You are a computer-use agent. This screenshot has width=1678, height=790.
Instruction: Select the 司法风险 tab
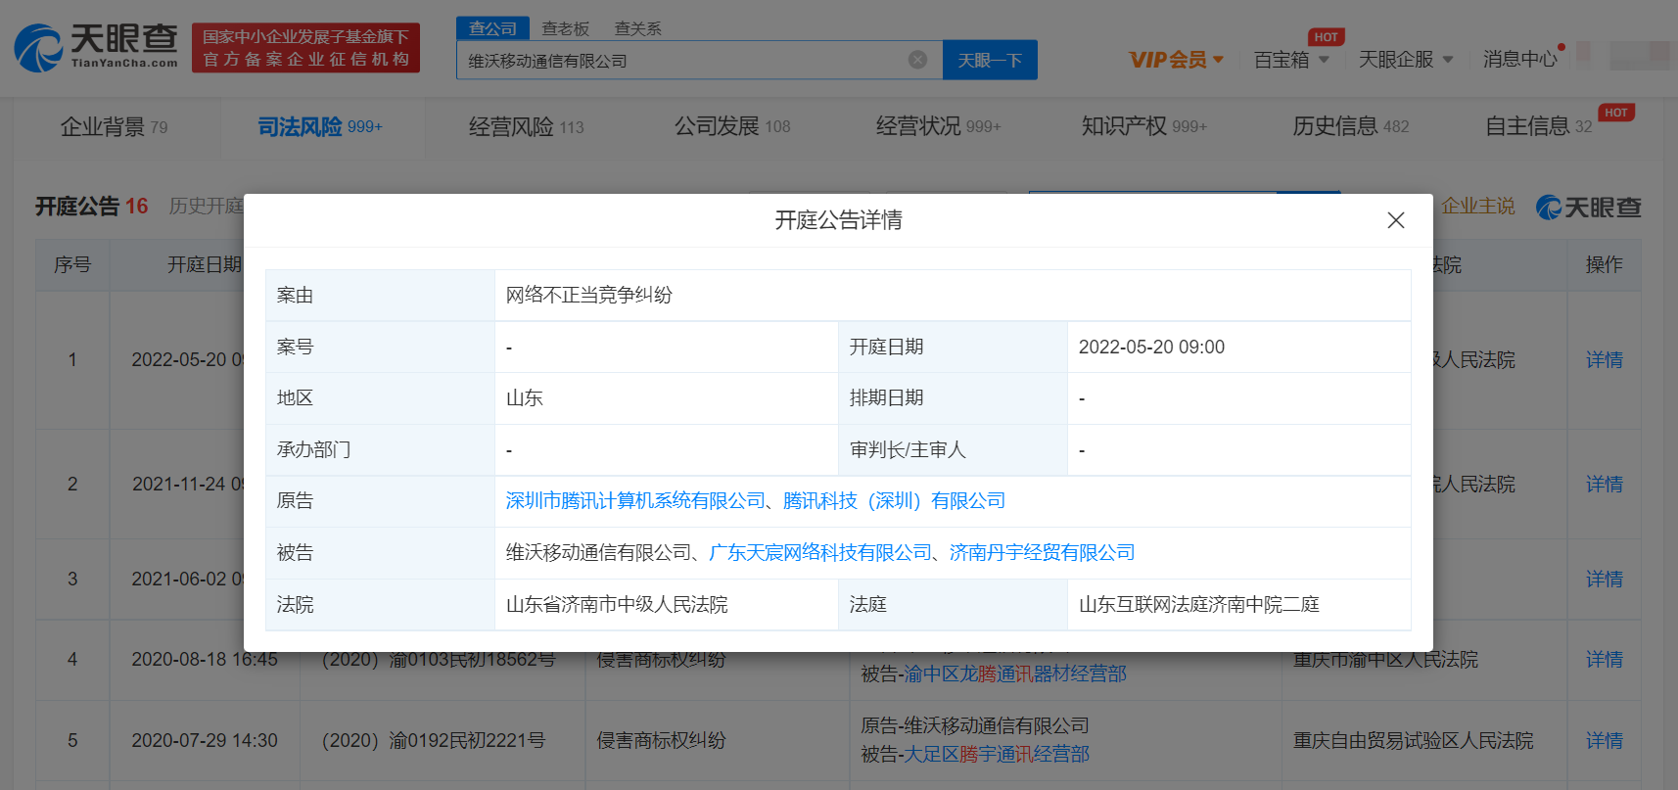319,126
